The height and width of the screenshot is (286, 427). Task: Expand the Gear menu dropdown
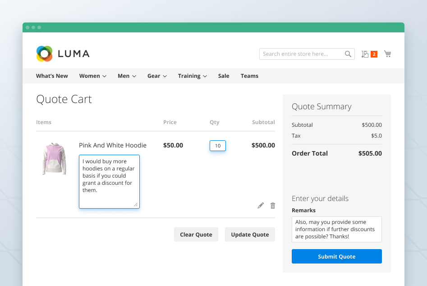pos(157,76)
